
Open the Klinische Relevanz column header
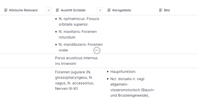click(23, 10)
